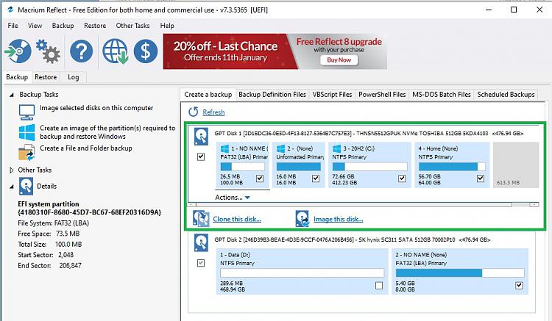Viewport: 552px width, 321px height.
Task: Select the Create a backup tab
Action: tap(208, 95)
